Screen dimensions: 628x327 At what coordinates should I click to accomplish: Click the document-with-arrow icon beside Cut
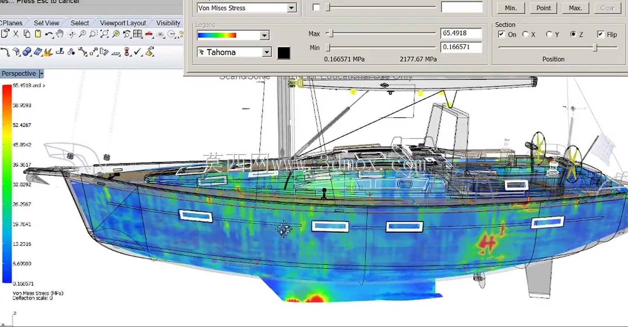pyautogui.click(x=5, y=34)
